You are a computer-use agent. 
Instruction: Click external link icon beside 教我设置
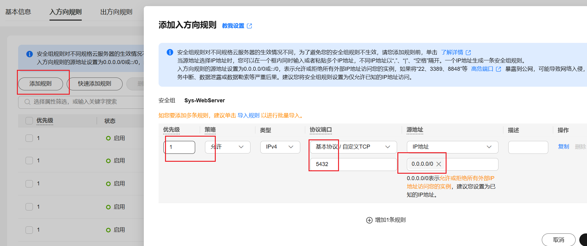coord(249,26)
